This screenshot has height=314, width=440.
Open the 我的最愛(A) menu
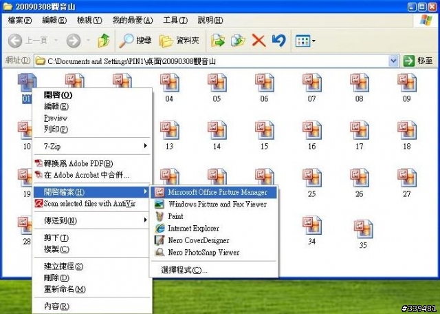[x=133, y=20]
